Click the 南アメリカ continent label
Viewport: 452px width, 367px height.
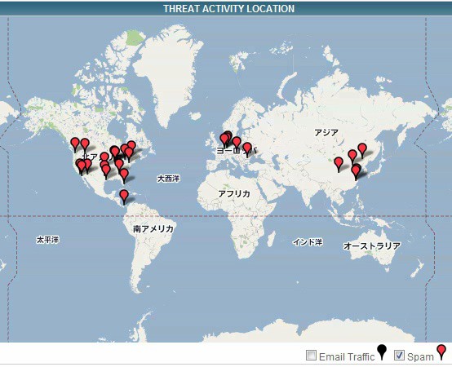[153, 229]
